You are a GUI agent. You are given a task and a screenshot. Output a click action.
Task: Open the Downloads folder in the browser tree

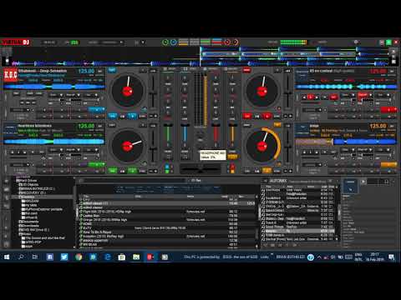[x=29, y=226]
